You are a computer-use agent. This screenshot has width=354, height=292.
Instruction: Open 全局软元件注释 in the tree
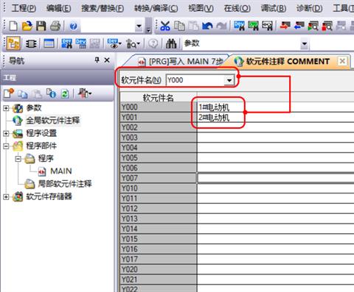(x=53, y=120)
